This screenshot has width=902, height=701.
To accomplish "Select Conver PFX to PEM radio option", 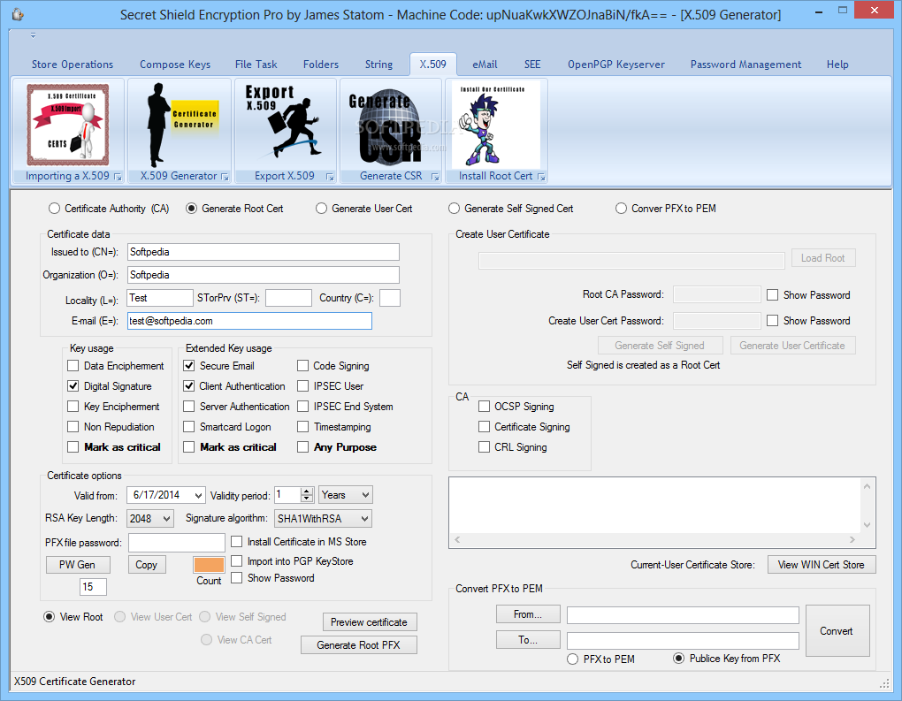I will tap(666, 209).
